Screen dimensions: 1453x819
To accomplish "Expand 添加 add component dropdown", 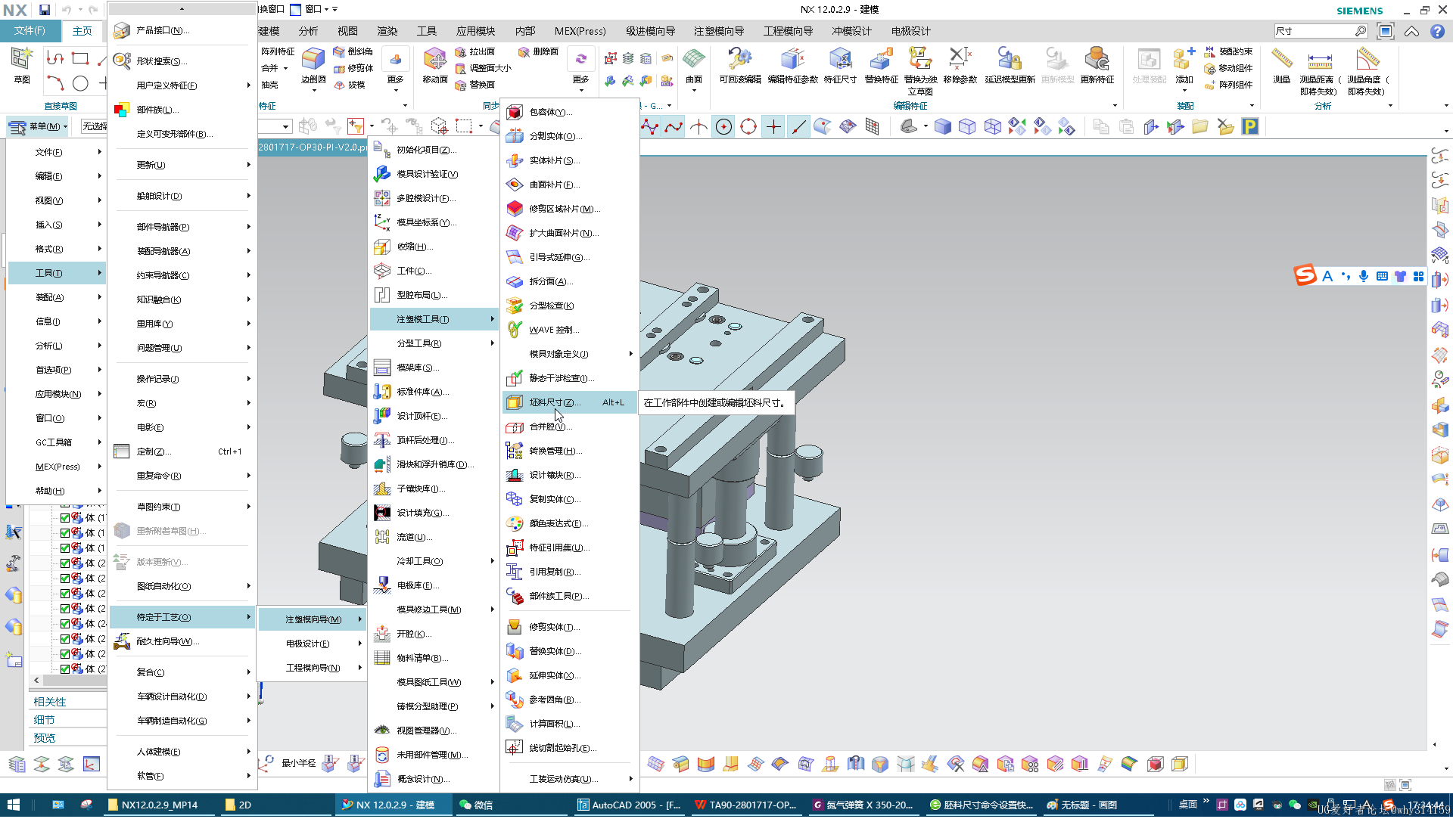I will [1184, 91].
